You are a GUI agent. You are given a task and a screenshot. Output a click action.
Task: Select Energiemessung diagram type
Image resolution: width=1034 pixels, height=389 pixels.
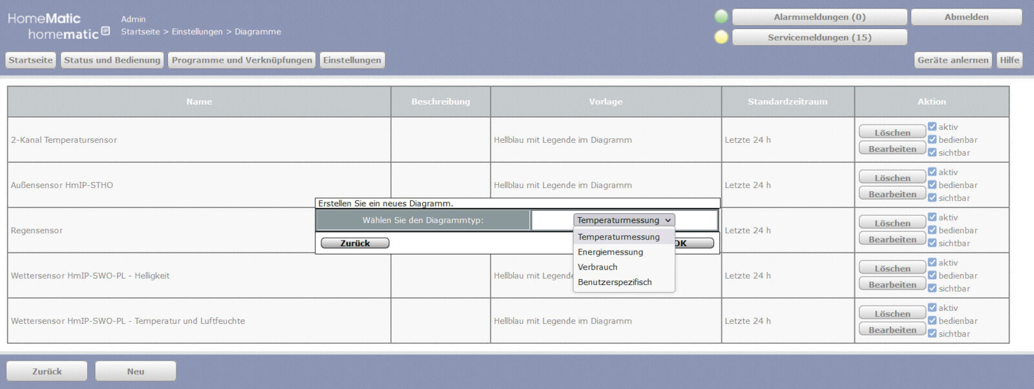coord(624,252)
